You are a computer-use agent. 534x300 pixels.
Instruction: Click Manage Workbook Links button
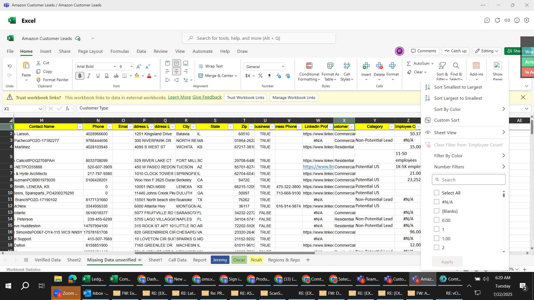click(x=294, y=97)
